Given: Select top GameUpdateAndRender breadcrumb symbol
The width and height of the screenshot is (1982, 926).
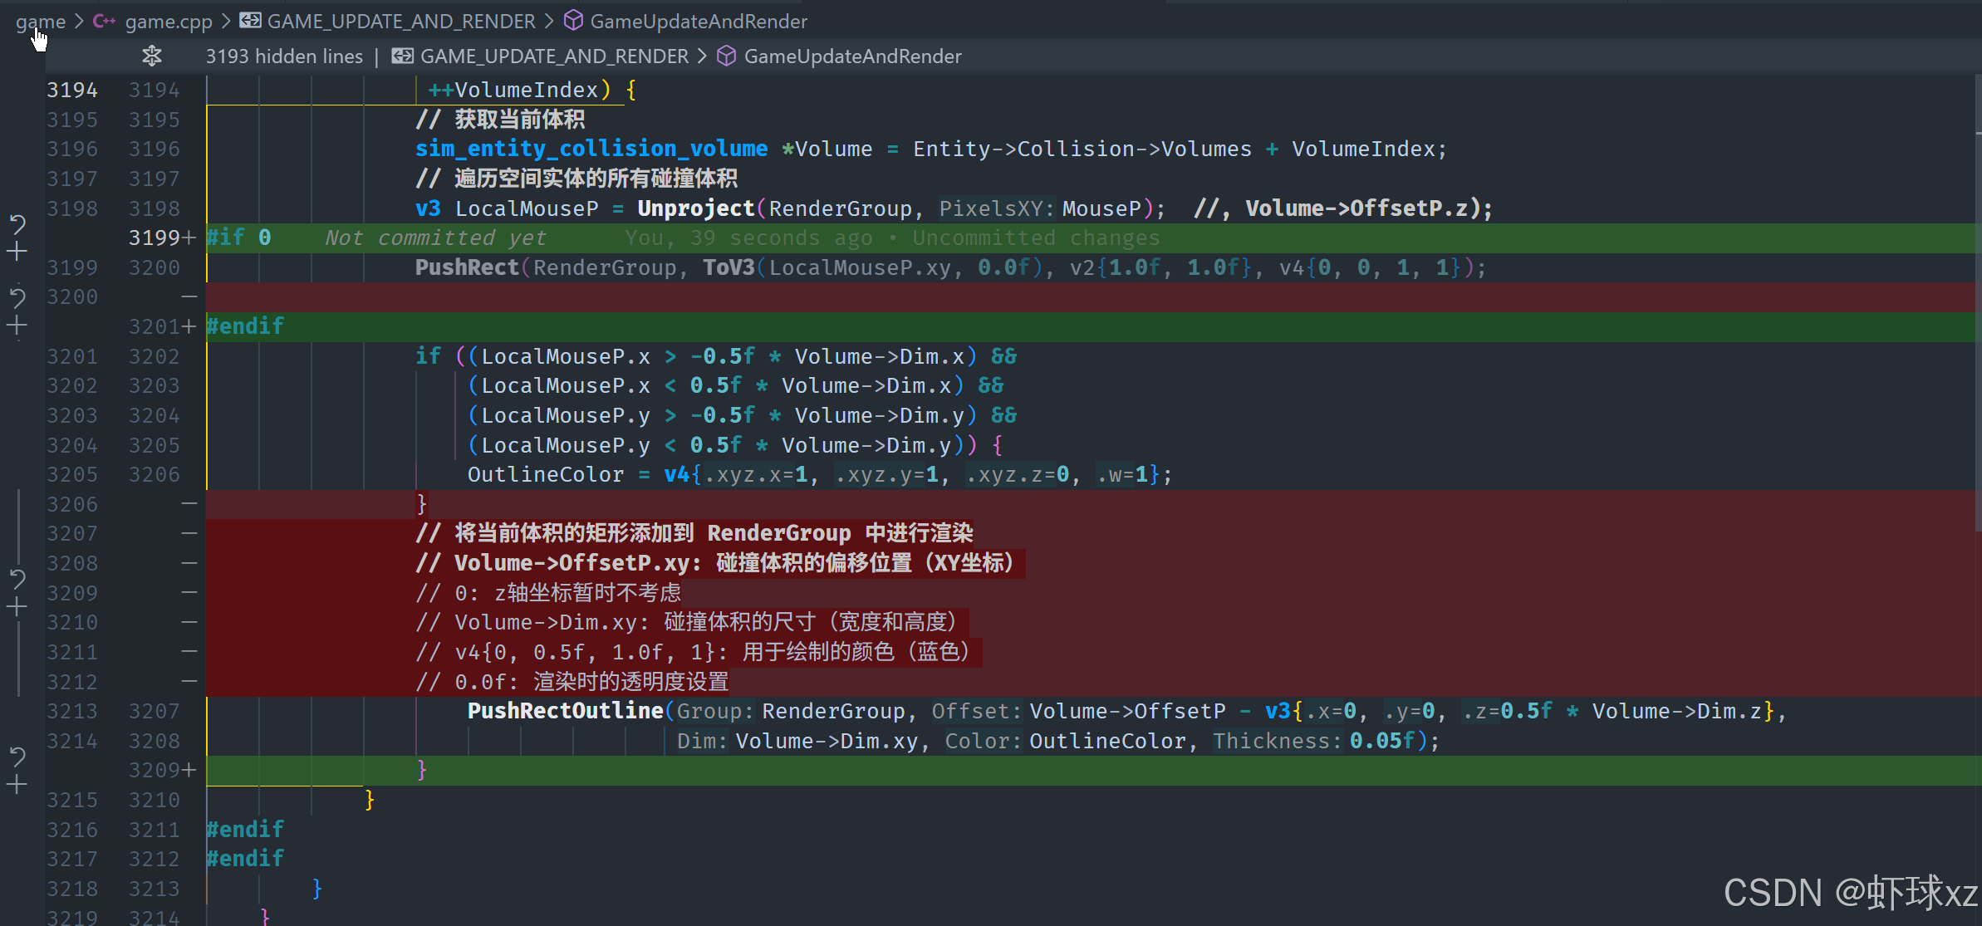Looking at the screenshot, I should point(698,21).
